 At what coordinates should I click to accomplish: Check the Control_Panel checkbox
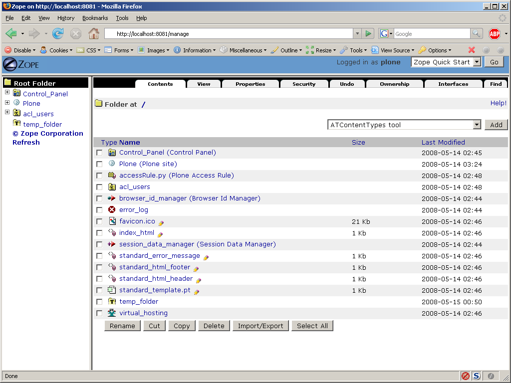pyautogui.click(x=99, y=153)
